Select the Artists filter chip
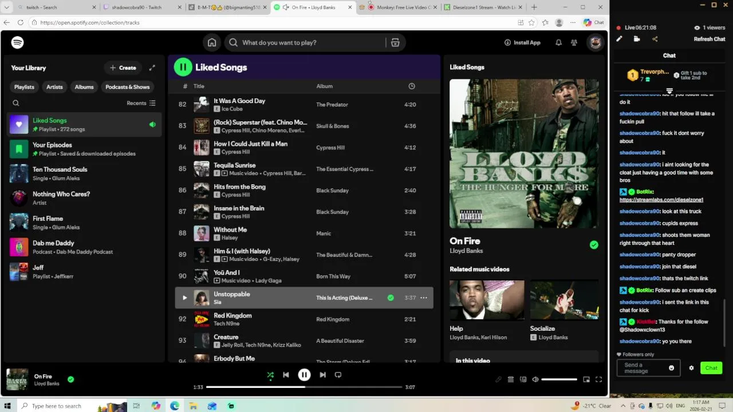 [54, 87]
